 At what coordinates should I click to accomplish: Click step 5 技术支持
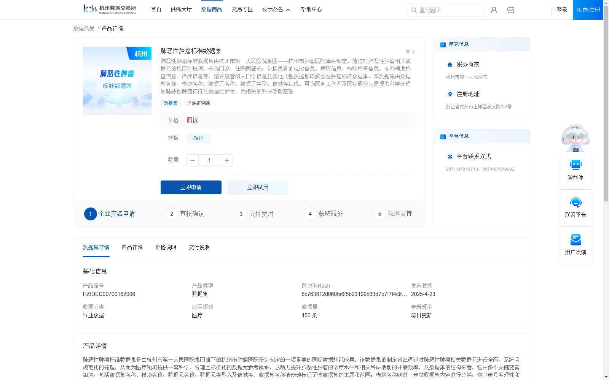click(x=393, y=214)
